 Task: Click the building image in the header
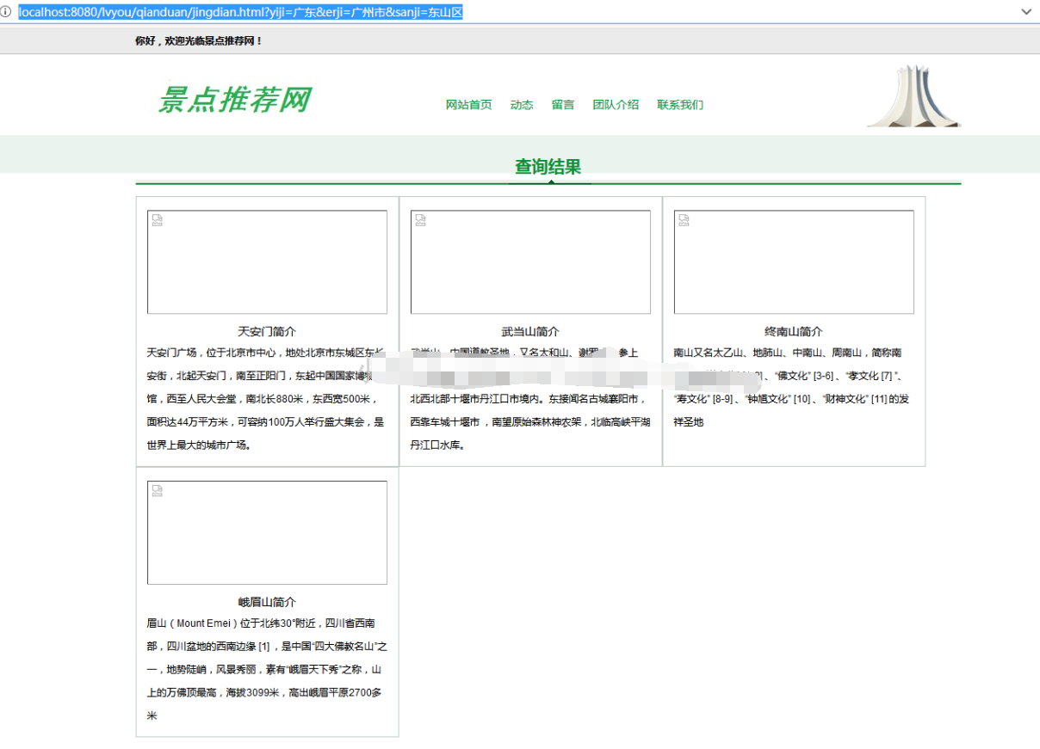pyautogui.click(x=913, y=95)
